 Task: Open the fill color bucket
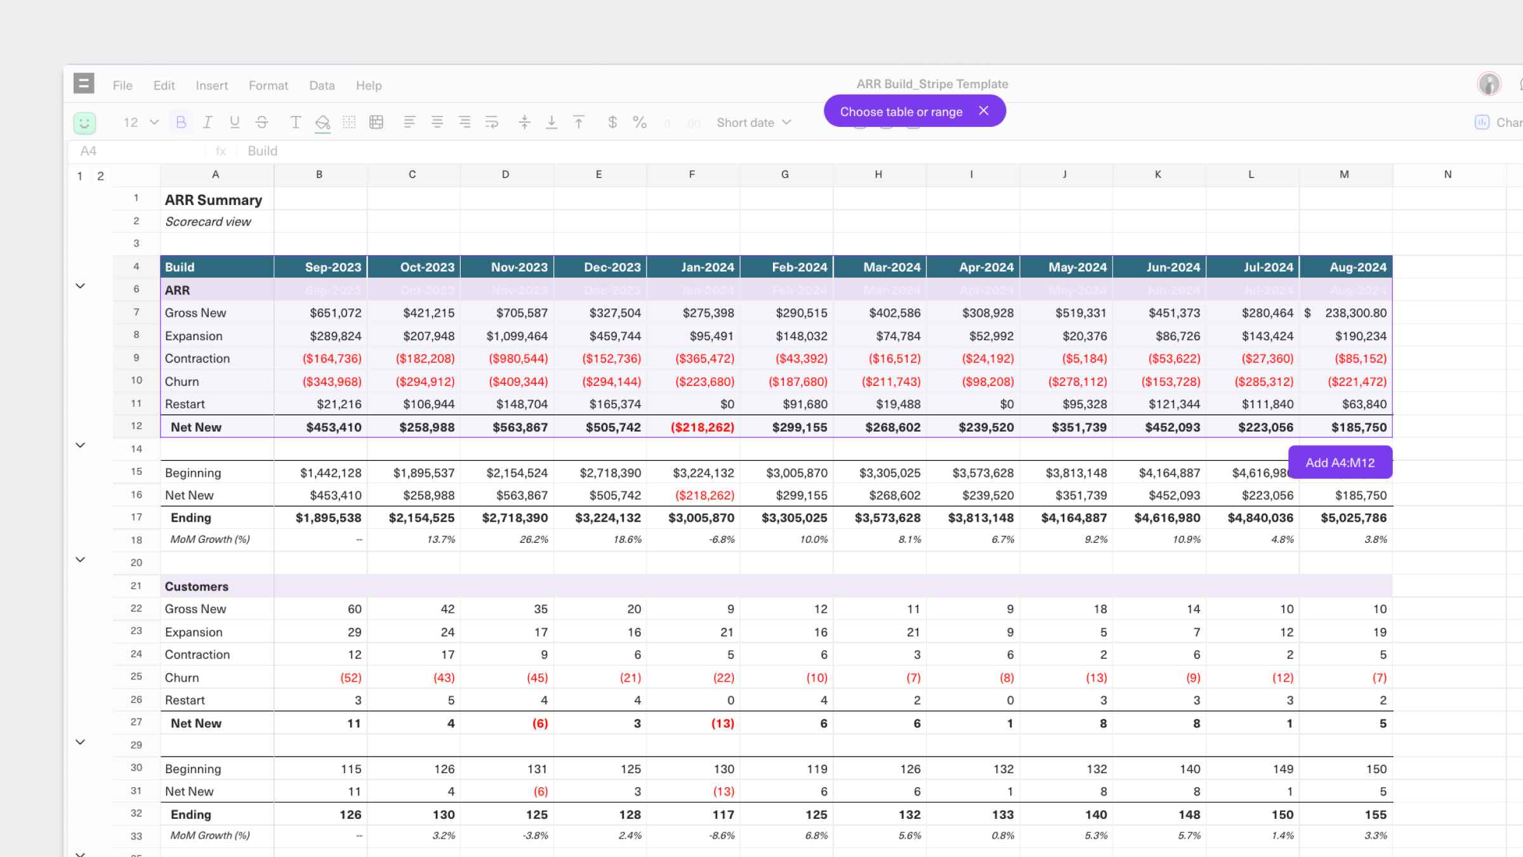point(322,122)
